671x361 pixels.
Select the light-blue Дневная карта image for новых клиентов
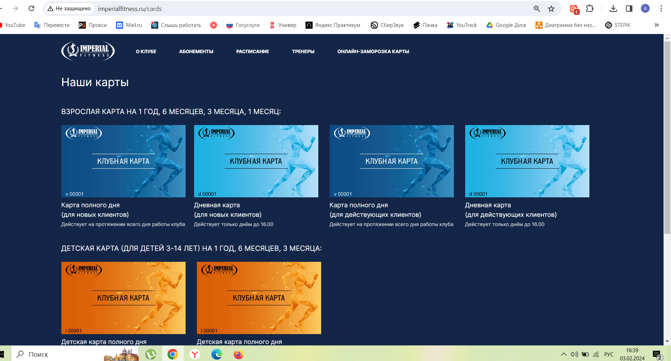256,161
